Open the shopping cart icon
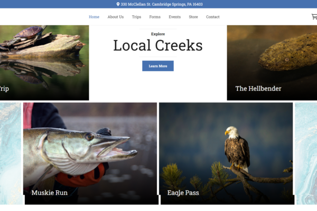Viewport: 317px width, 211px height. (314, 16)
